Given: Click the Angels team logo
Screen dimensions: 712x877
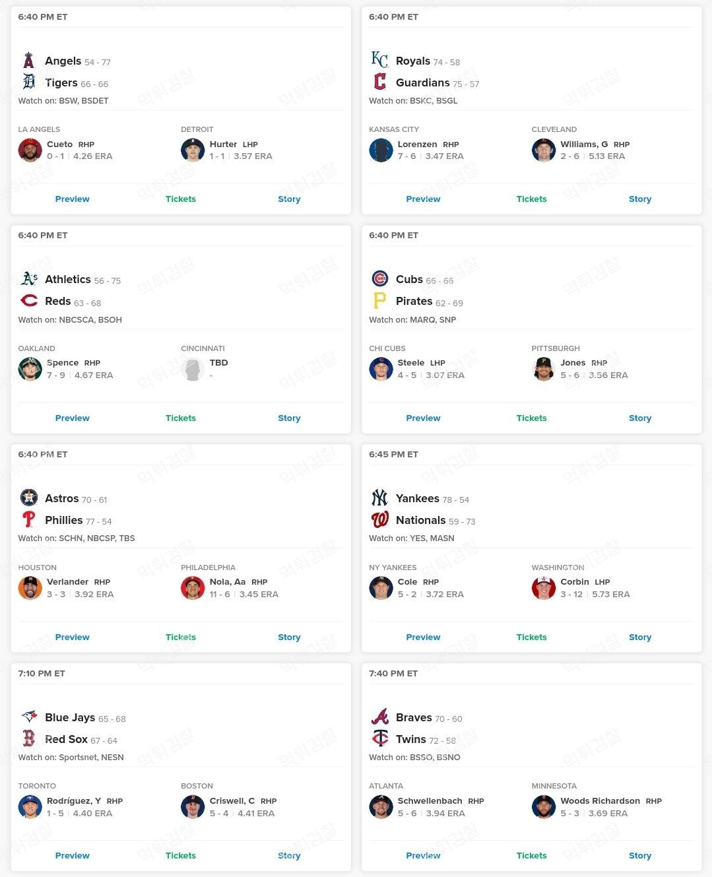Looking at the screenshot, I should pyautogui.click(x=28, y=61).
